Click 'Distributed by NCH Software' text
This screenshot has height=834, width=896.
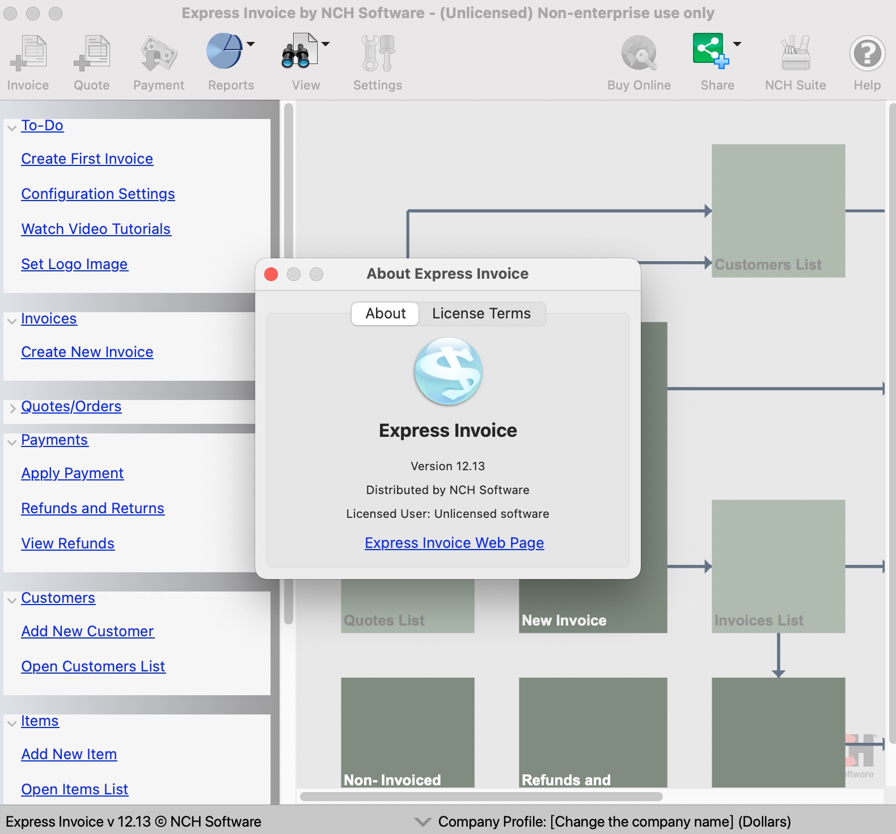click(448, 490)
